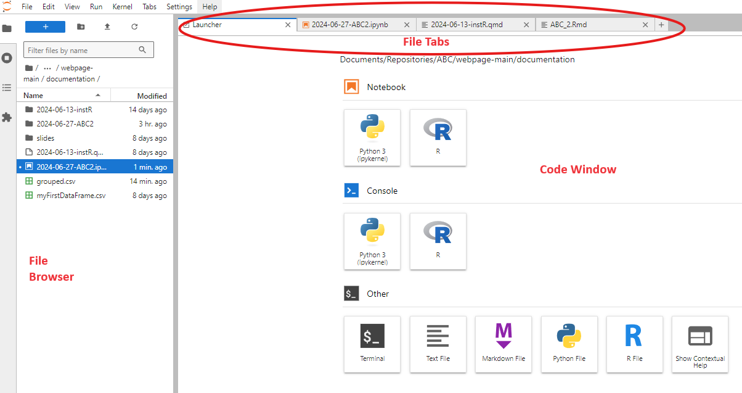The width and height of the screenshot is (742, 393).
Task: Open Table of Contents sidebar icon
Action: point(7,88)
